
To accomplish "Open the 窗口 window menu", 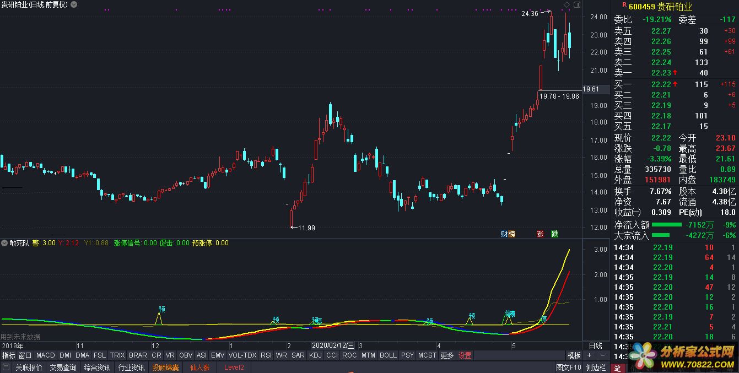I will click(25, 355).
